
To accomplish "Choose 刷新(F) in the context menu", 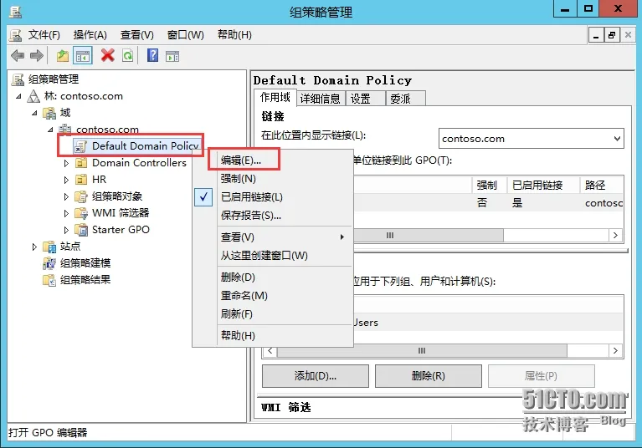I will coord(273,314).
